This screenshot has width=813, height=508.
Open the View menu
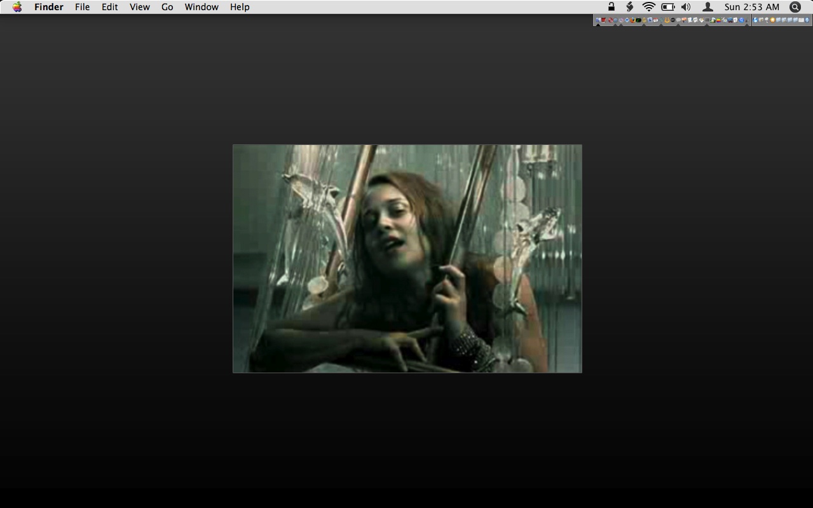(140, 7)
